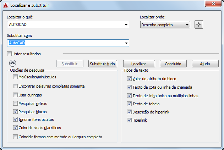This screenshot has width=224, height=150.
Task: Open the Substituir com dropdown arrow
Action: [x=126, y=43]
